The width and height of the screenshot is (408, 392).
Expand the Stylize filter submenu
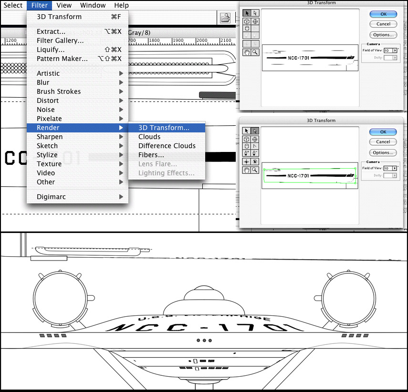pos(77,155)
